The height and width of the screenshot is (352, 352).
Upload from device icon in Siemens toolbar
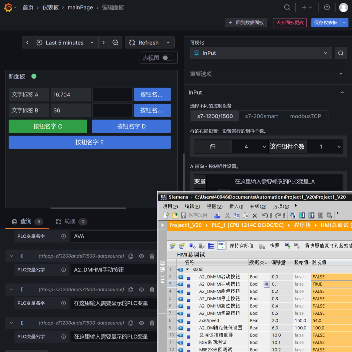pos(311,215)
